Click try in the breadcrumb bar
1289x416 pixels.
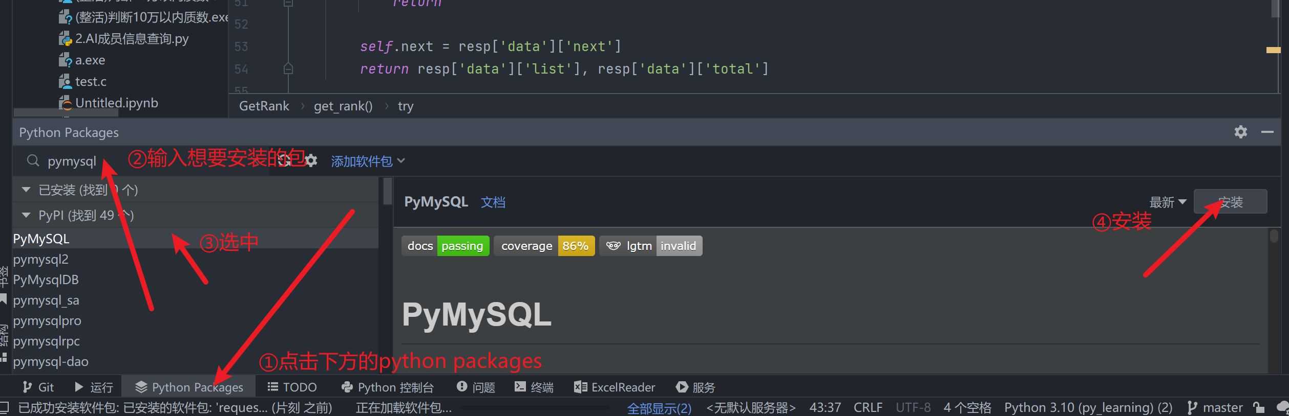click(x=406, y=106)
